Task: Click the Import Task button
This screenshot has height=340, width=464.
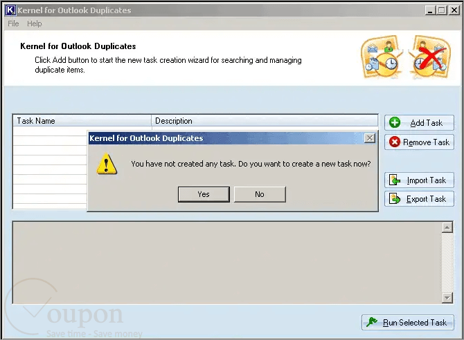Action: coord(419,180)
